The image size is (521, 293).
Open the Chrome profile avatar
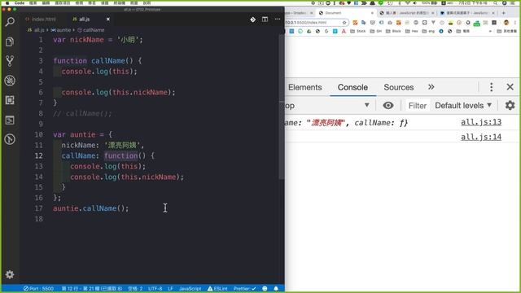tap(506, 23)
